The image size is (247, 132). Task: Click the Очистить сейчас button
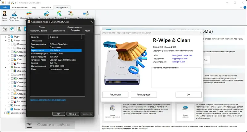[50, 125]
